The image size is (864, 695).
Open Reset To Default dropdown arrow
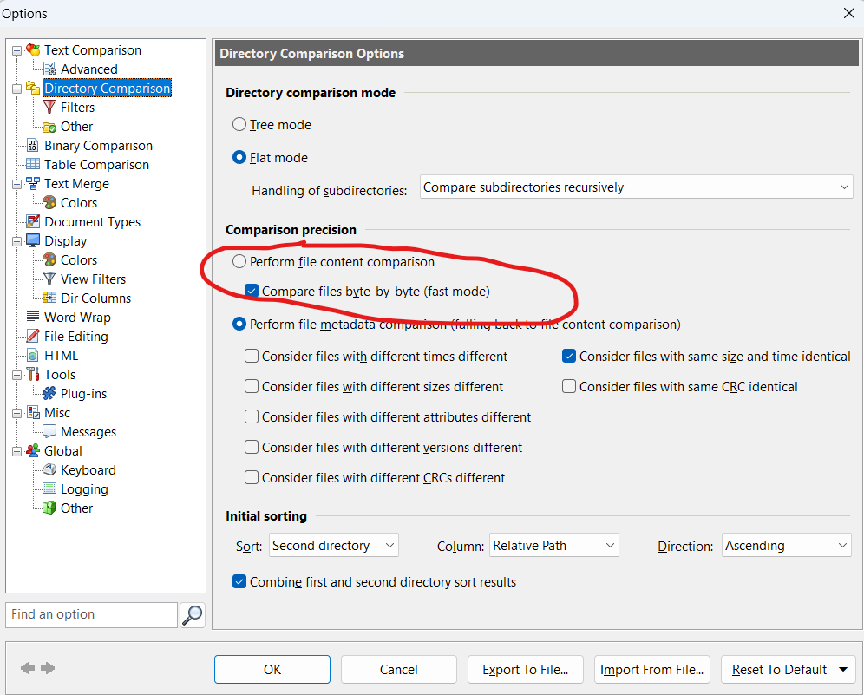pyautogui.click(x=843, y=670)
